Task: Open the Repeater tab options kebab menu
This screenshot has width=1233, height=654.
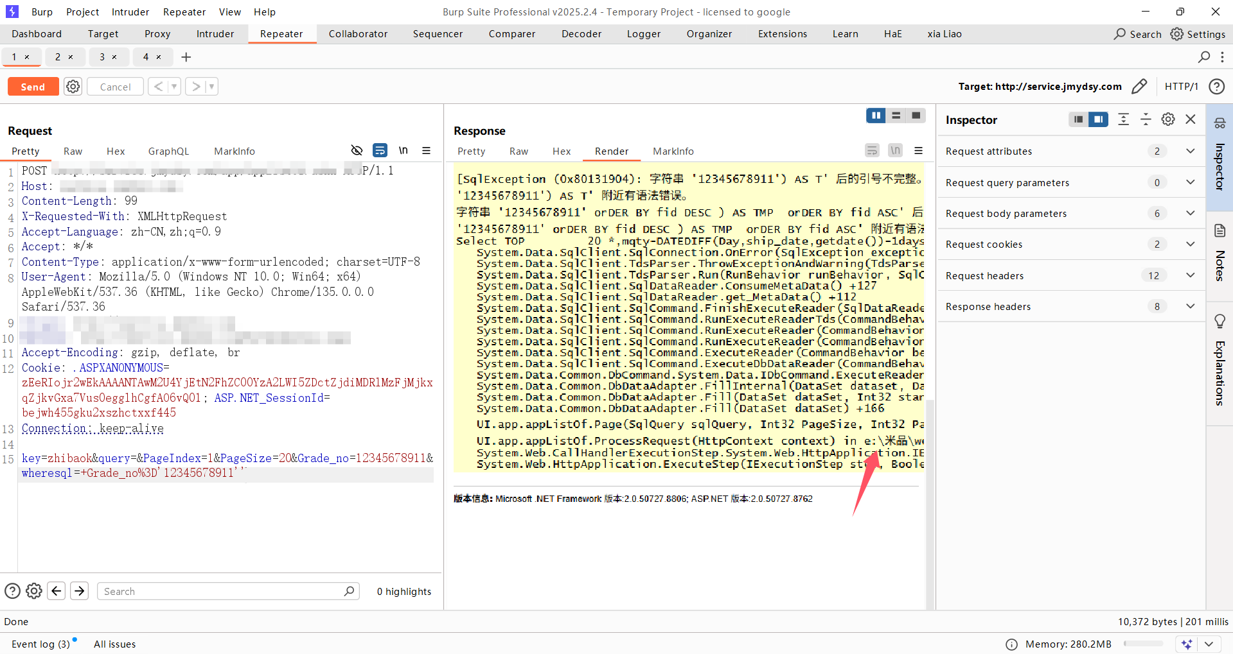Action: pyautogui.click(x=1222, y=57)
